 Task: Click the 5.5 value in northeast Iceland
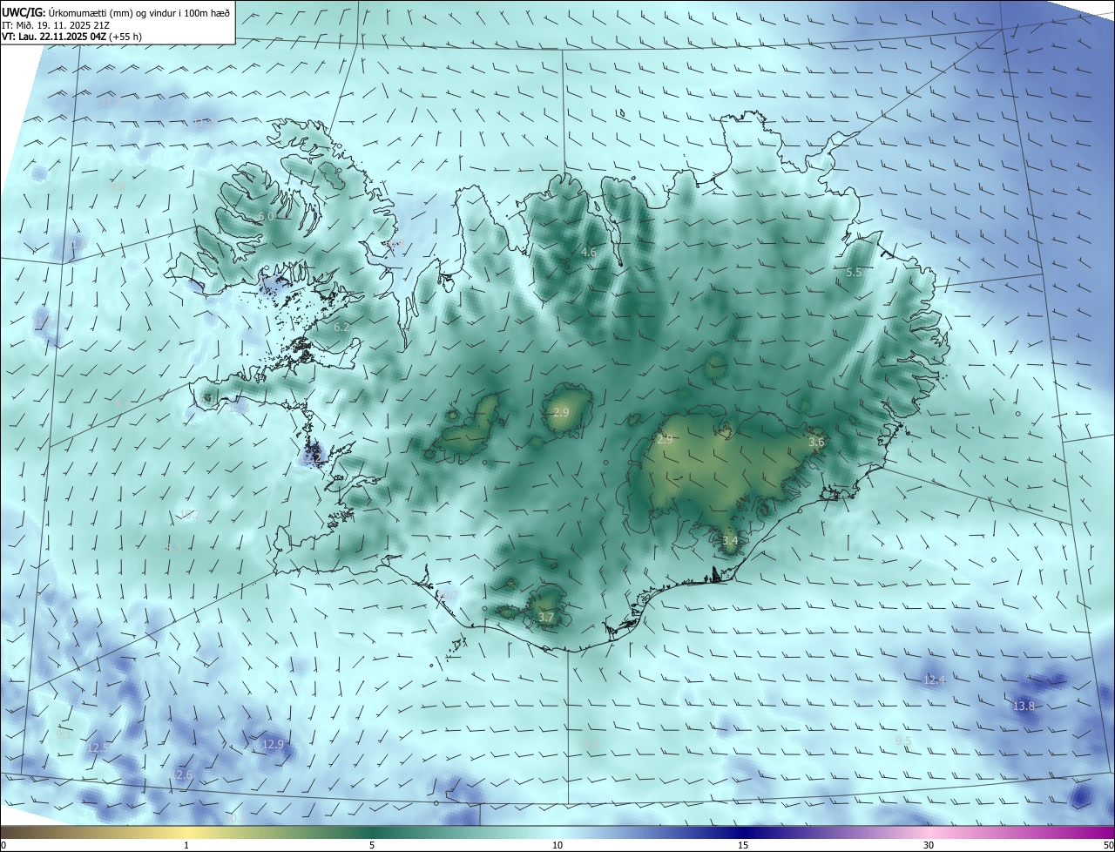[854, 273]
